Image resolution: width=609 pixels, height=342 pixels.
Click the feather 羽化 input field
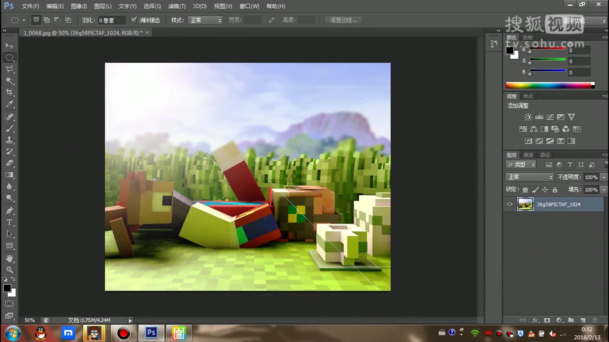112,20
